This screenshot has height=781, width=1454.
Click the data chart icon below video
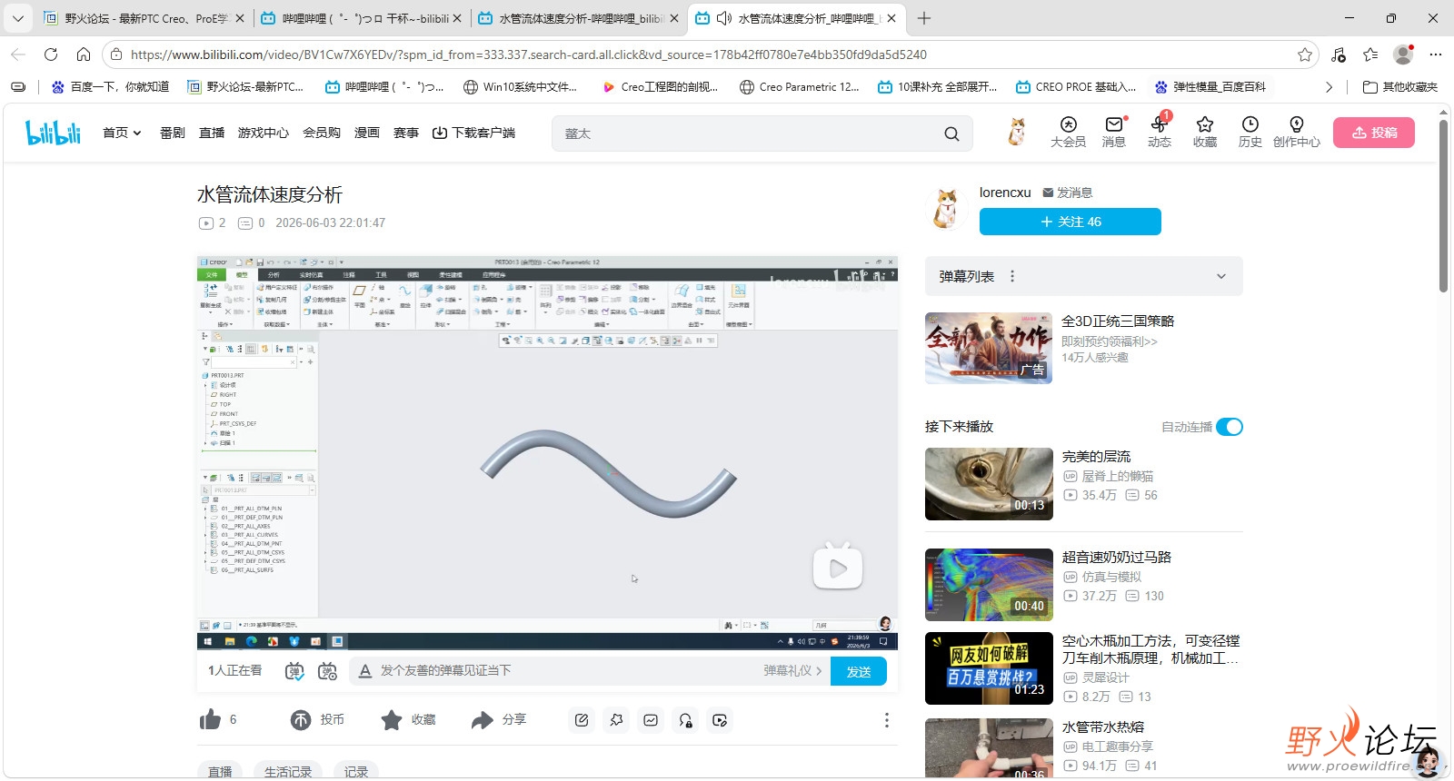651,720
